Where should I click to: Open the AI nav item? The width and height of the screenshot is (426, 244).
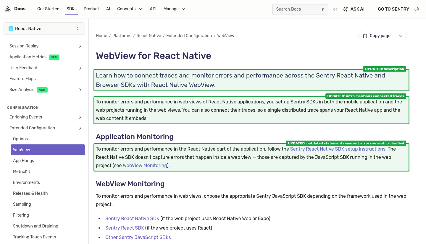108,9
